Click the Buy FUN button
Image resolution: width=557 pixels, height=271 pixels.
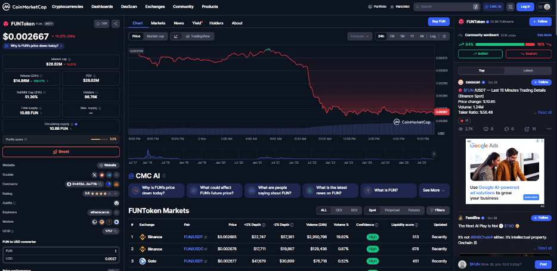(438, 22)
